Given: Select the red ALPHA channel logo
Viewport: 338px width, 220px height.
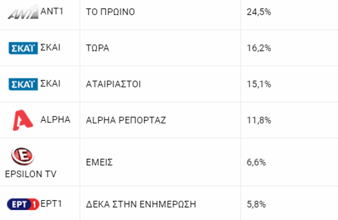Looking at the screenshot, I should [x=22, y=120].
